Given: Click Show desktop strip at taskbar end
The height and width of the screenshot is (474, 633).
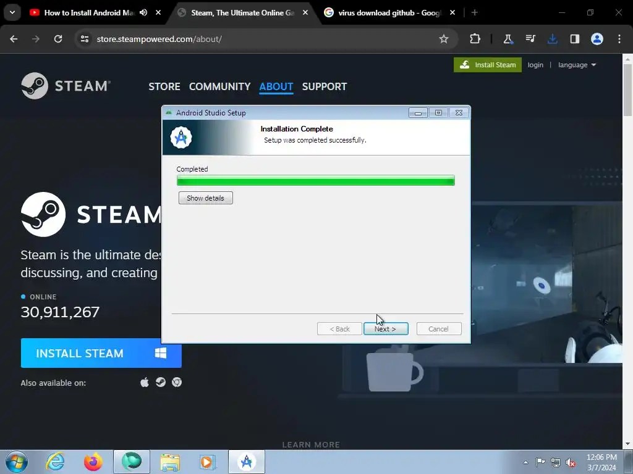Looking at the screenshot, I should click(629, 462).
